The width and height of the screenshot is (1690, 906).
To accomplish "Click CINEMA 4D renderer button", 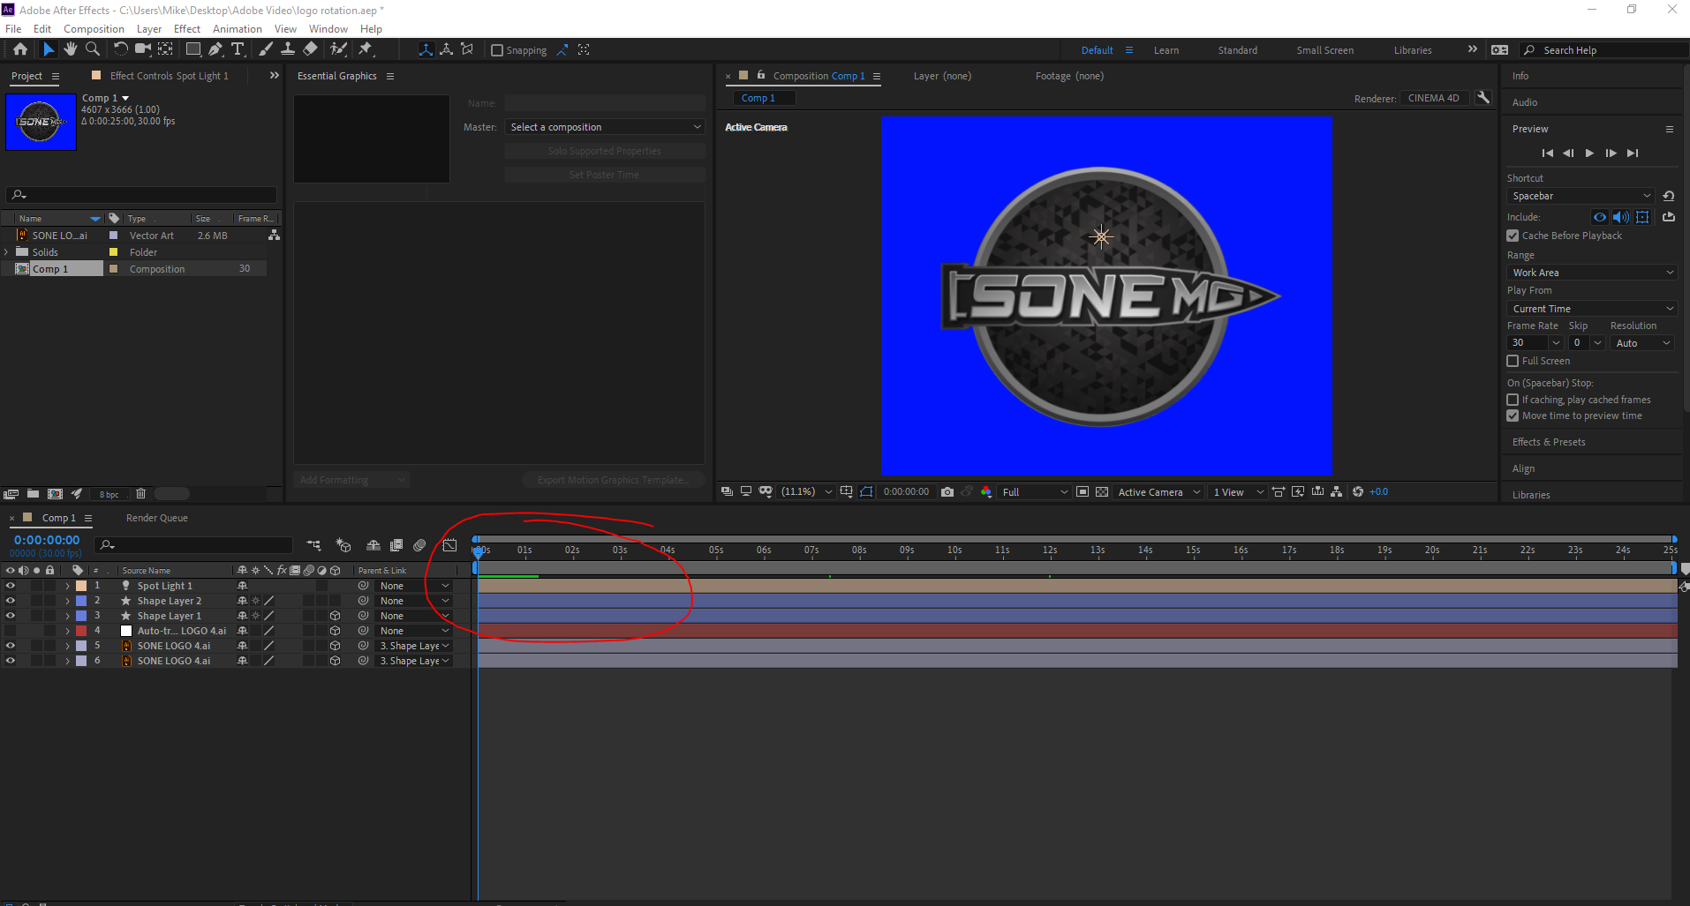I will coord(1434,98).
